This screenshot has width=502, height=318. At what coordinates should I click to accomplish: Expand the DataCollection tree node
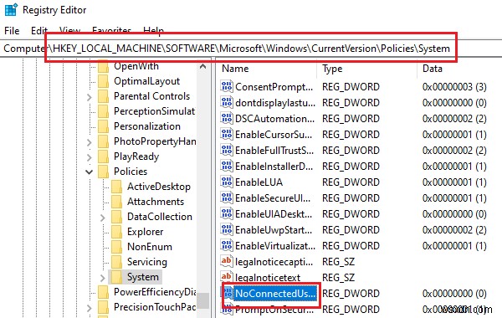[102, 218]
